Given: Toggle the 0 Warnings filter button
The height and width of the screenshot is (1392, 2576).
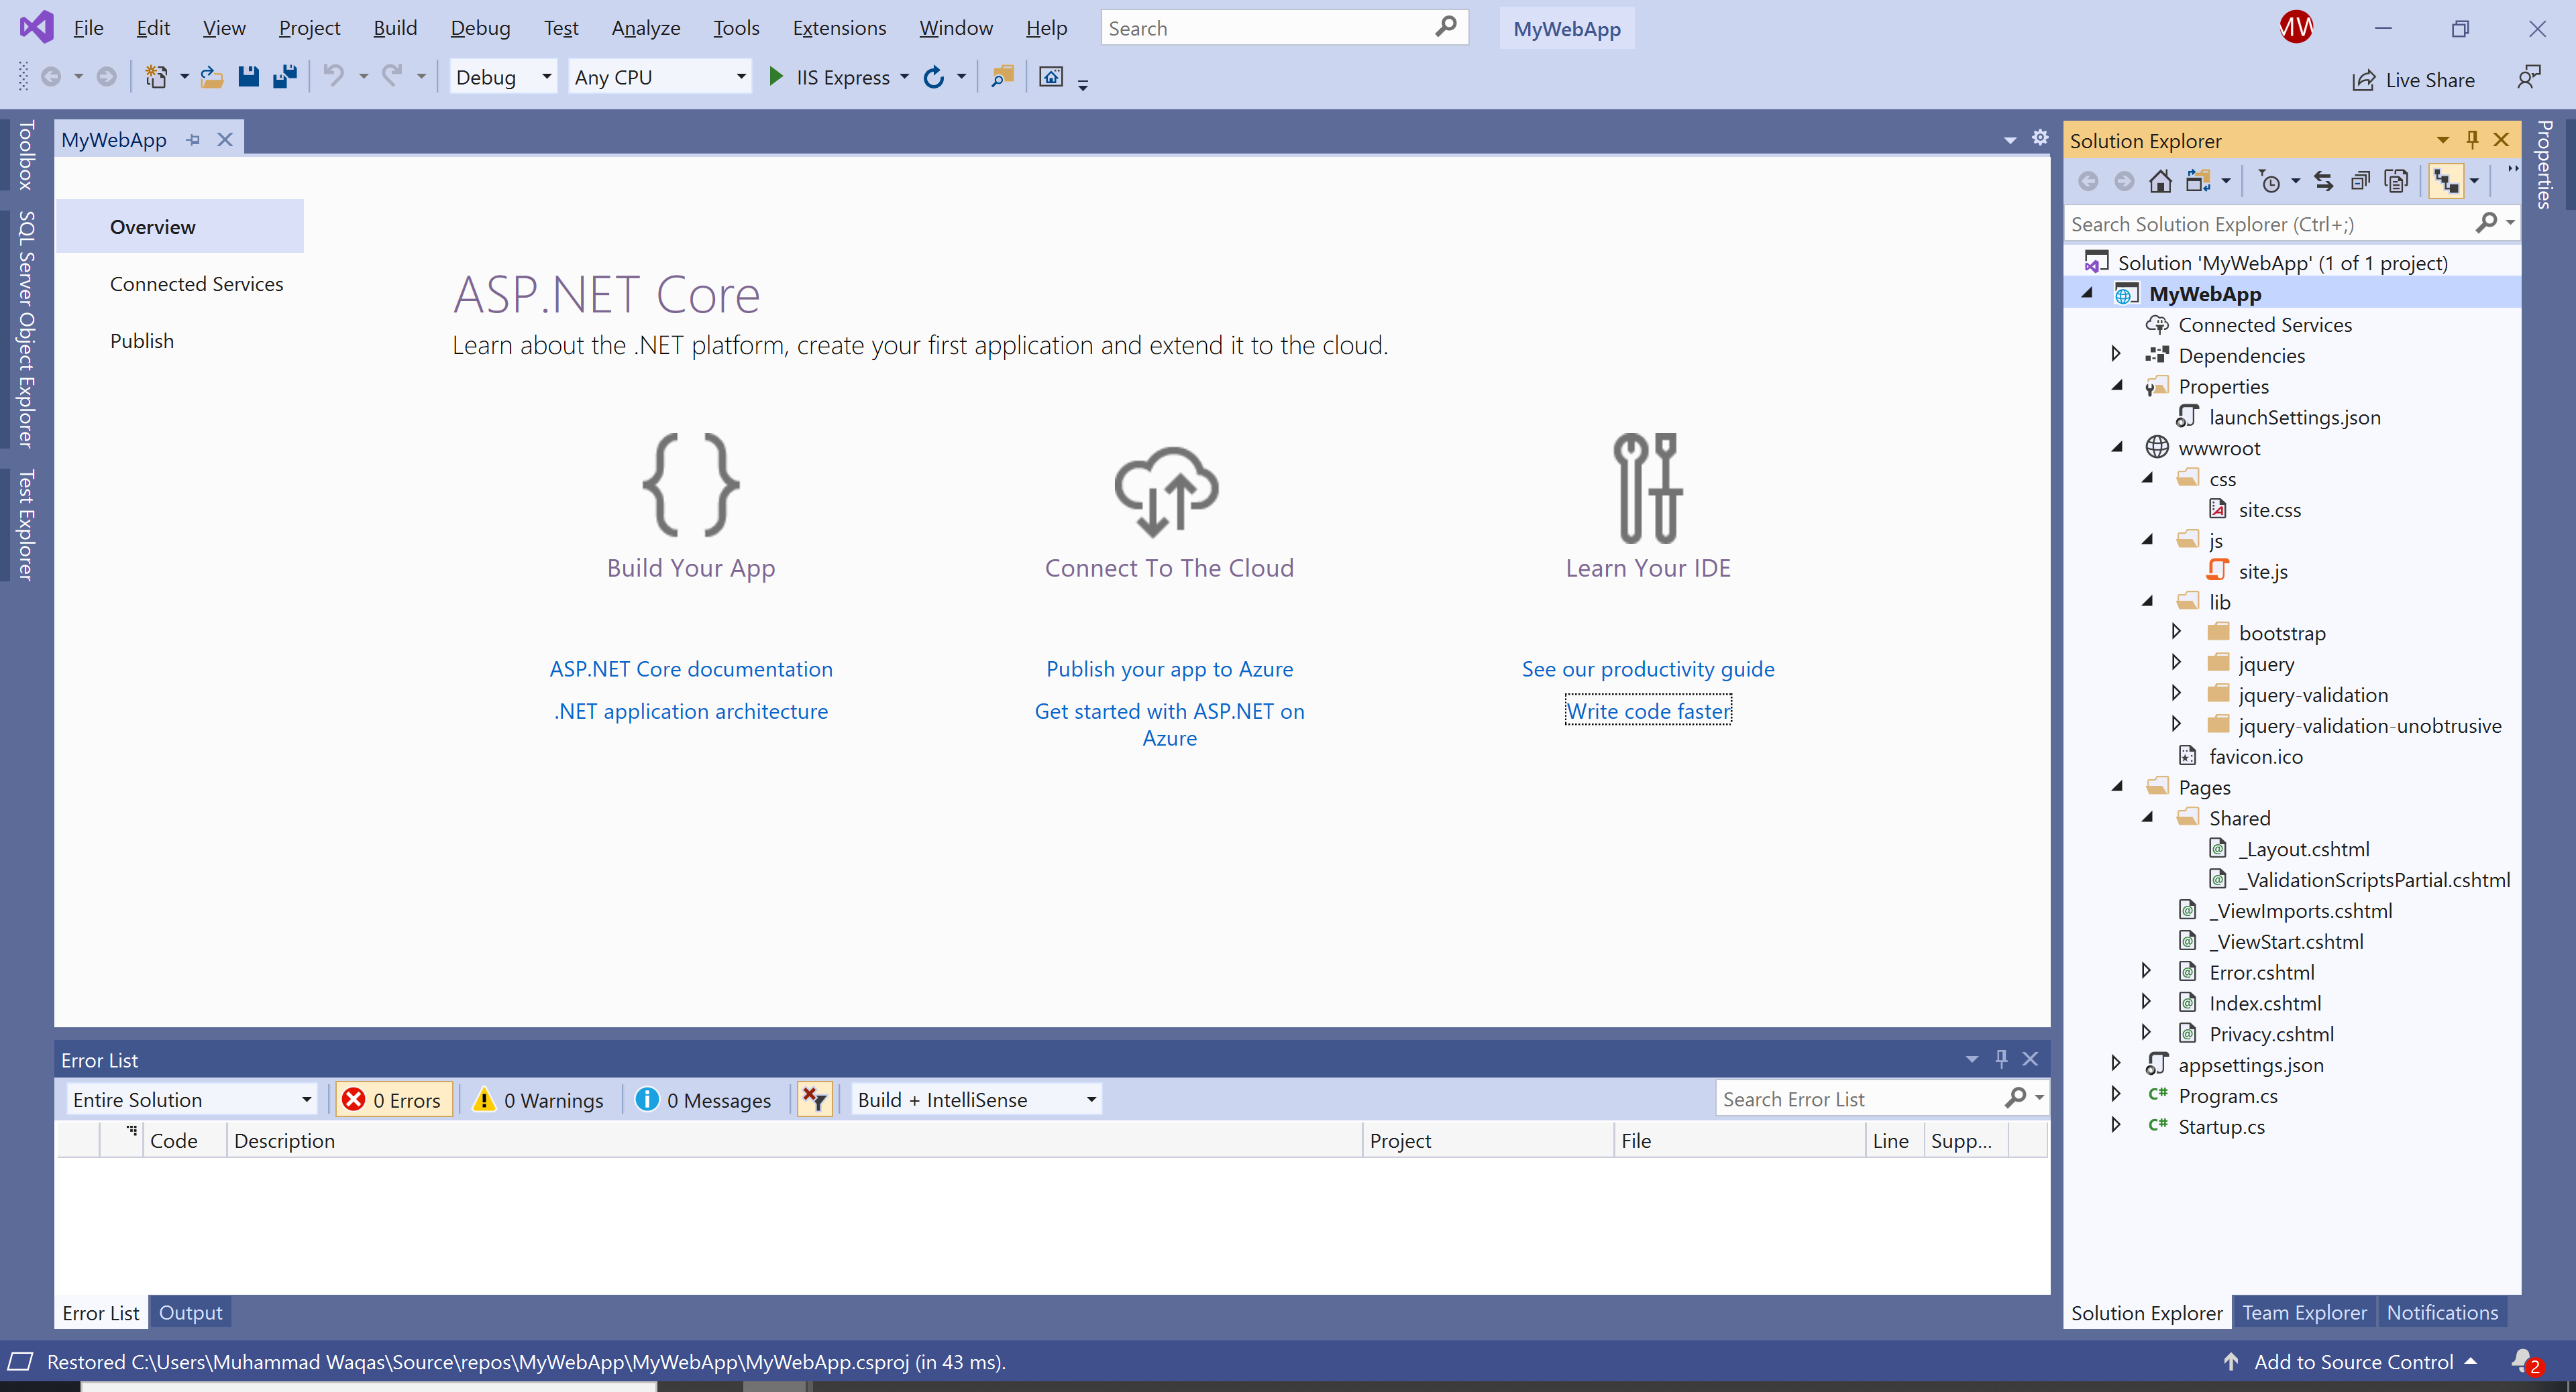Looking at the screenshot, I should pos(540,1099).
